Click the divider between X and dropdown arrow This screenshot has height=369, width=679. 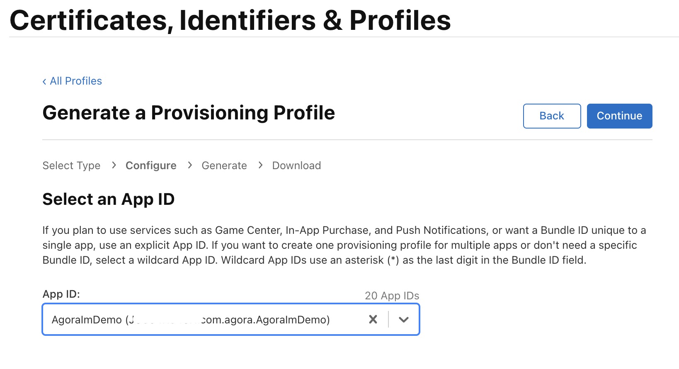(388, 319)
